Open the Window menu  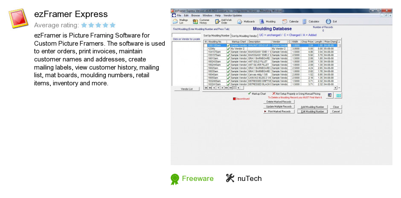[207, 15]
